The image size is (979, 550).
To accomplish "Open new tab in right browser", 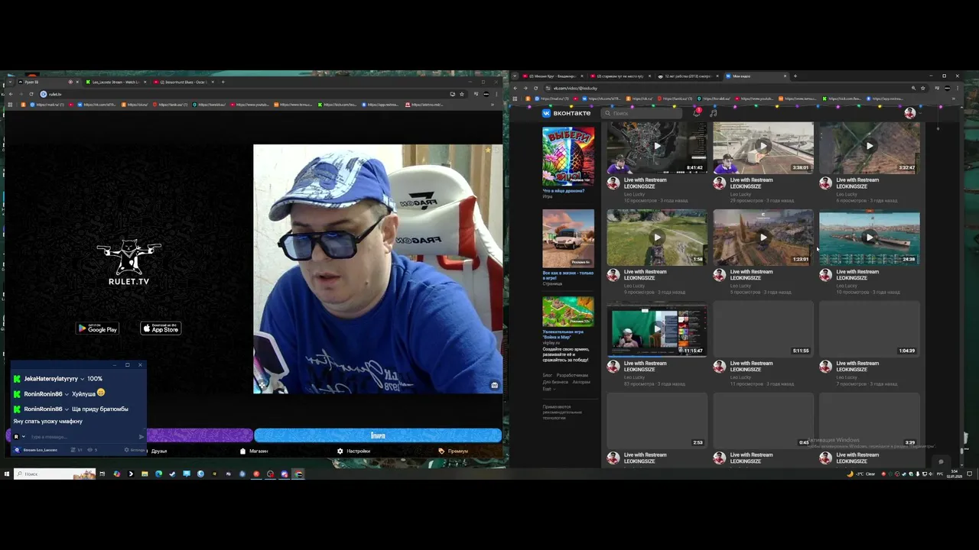I will tap(795, 76).
